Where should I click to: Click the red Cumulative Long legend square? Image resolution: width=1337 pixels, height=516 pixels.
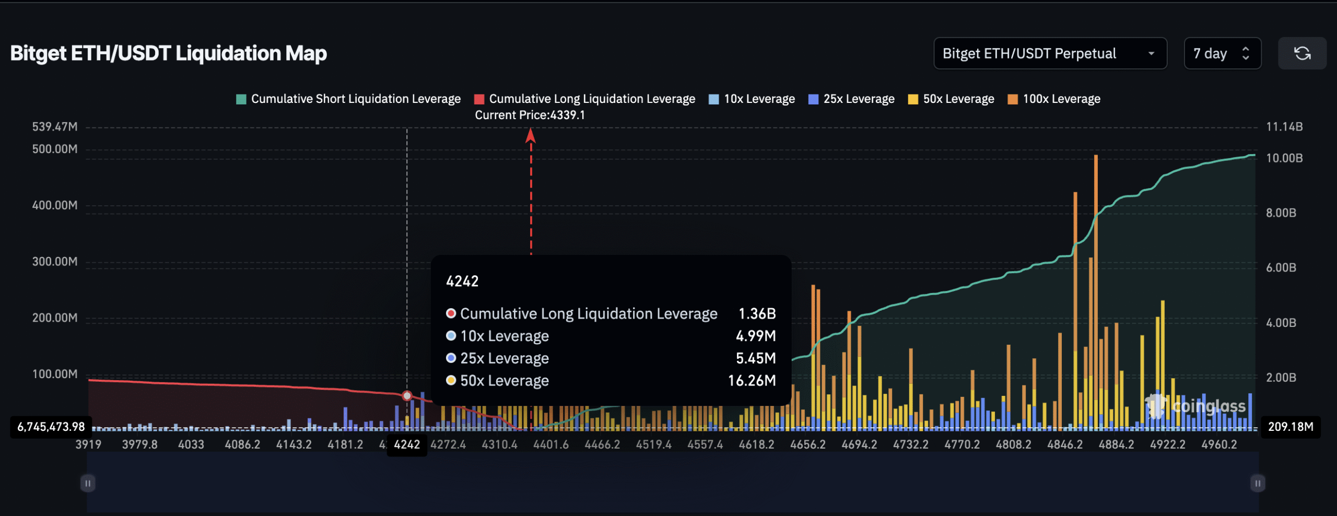pyautogui.click(x=478, y=98)
